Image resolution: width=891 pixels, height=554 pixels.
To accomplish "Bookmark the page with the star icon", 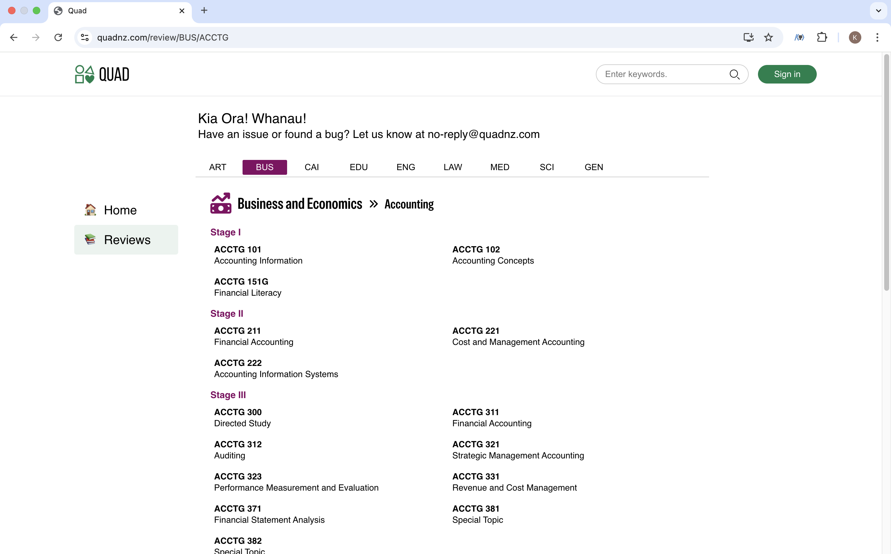I will pyautogui.click(x=768, y=37).
